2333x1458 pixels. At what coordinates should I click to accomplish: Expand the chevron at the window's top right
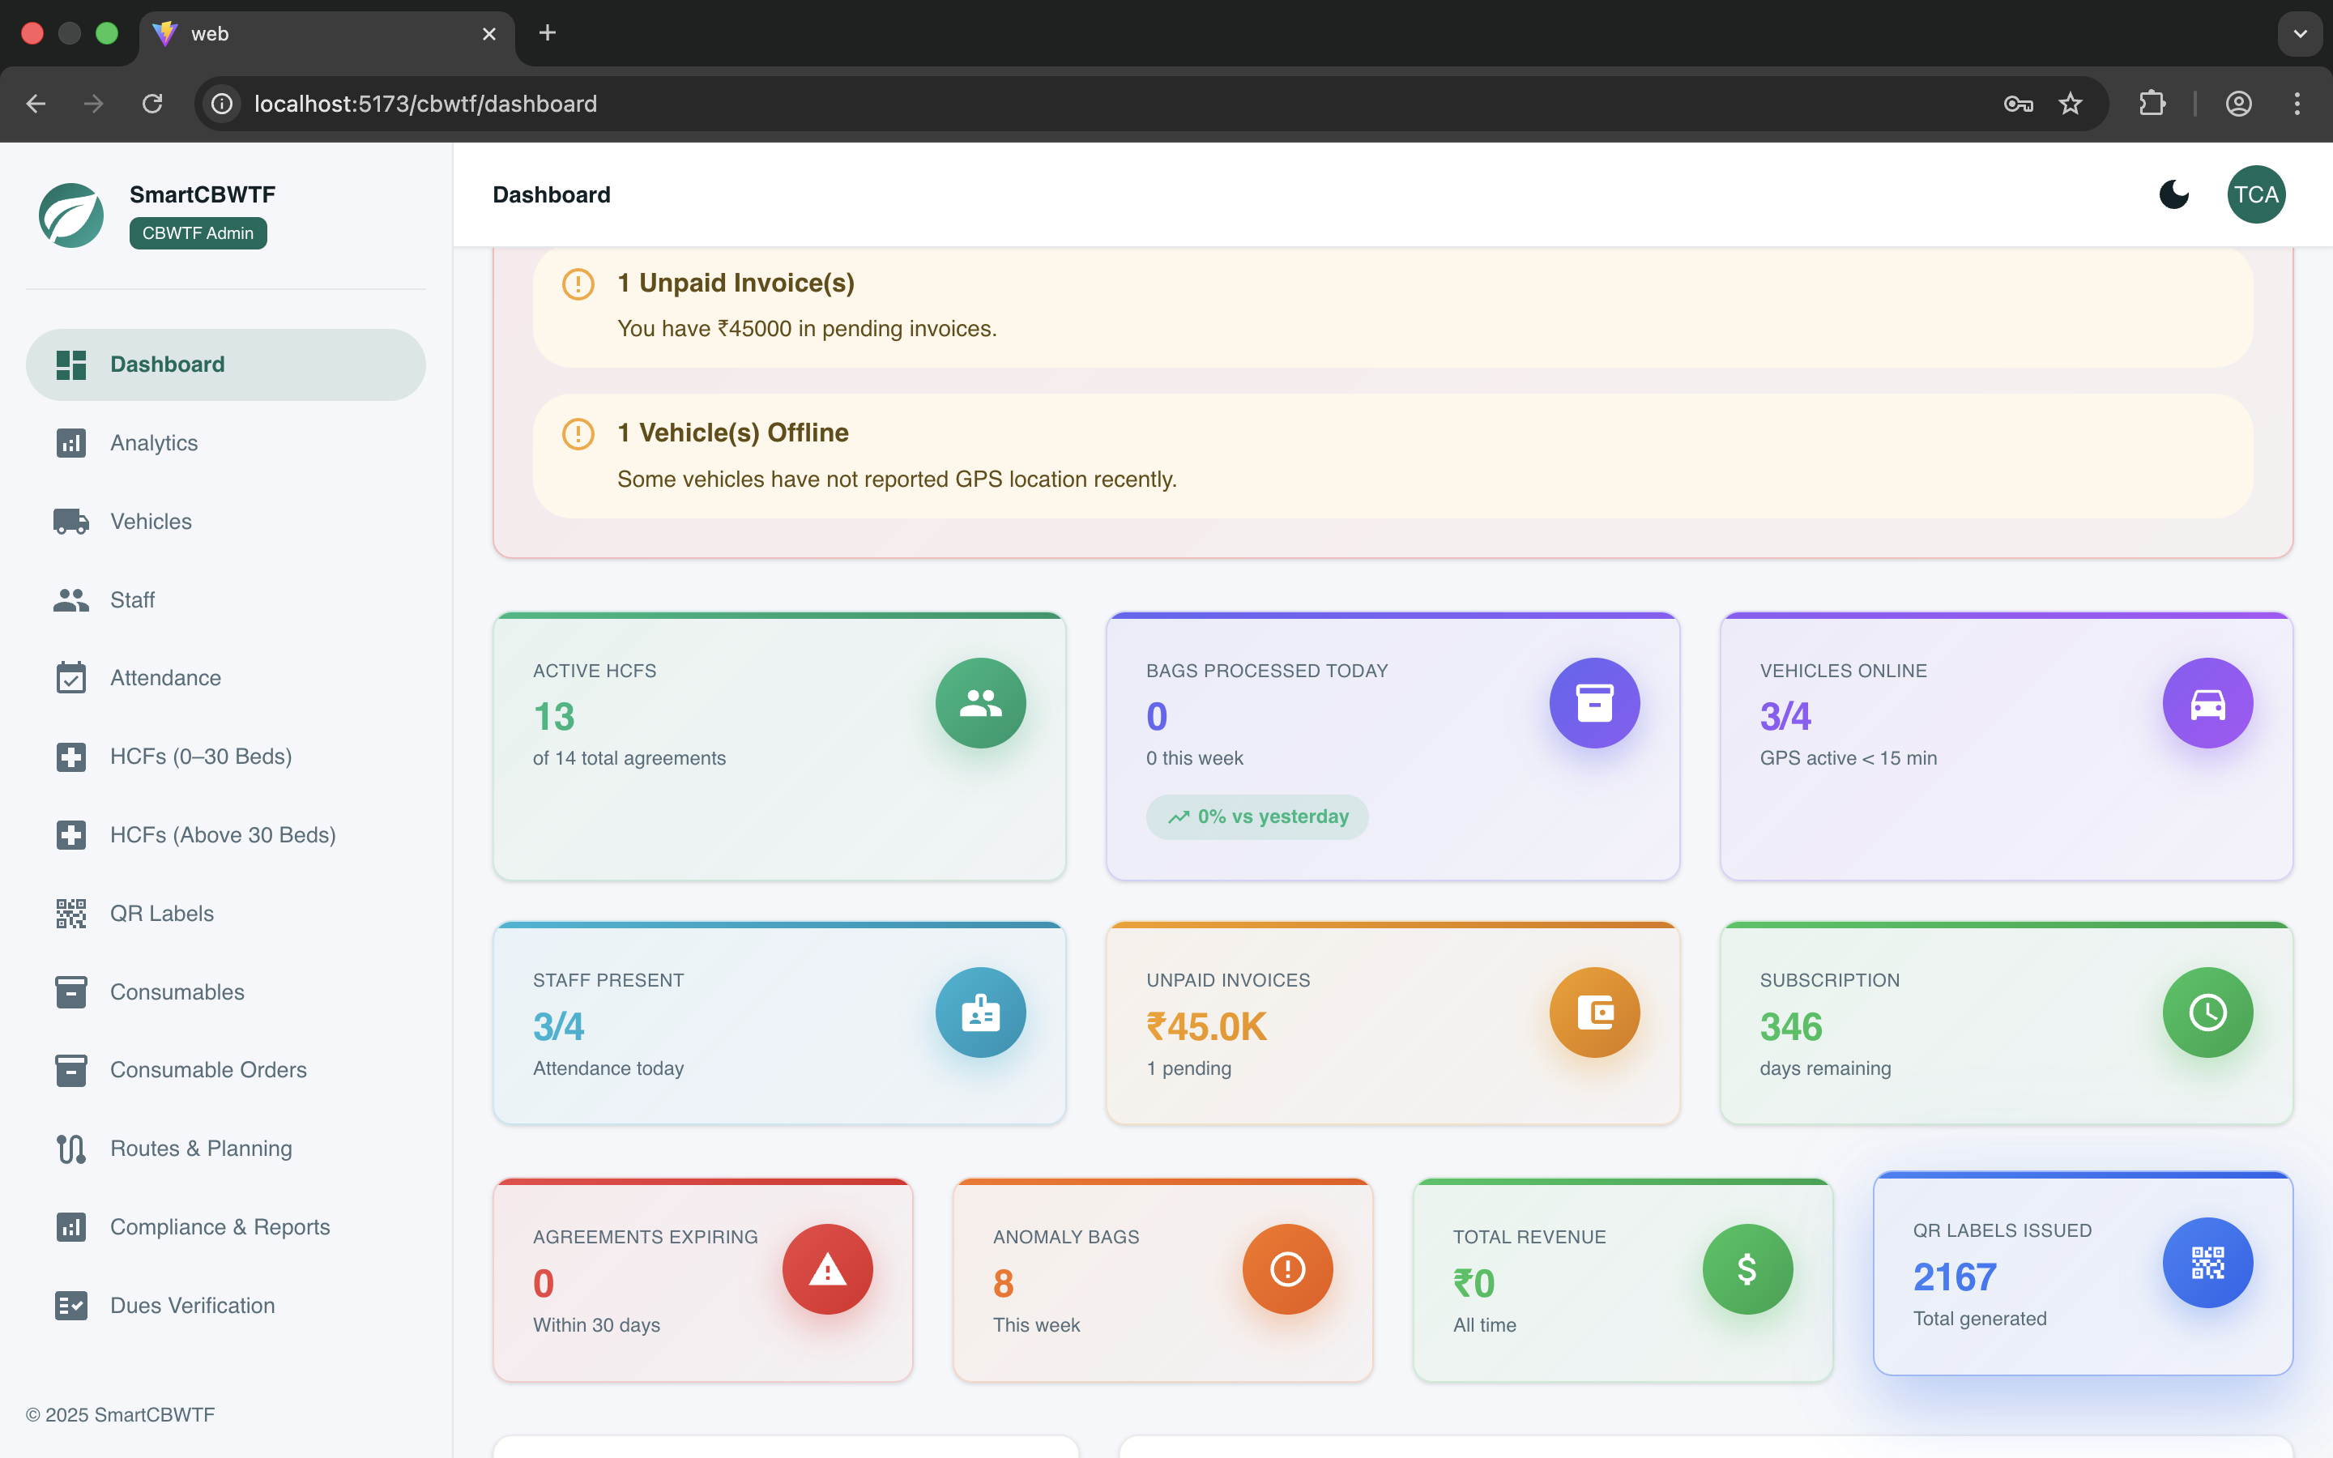pos(2301,34)
